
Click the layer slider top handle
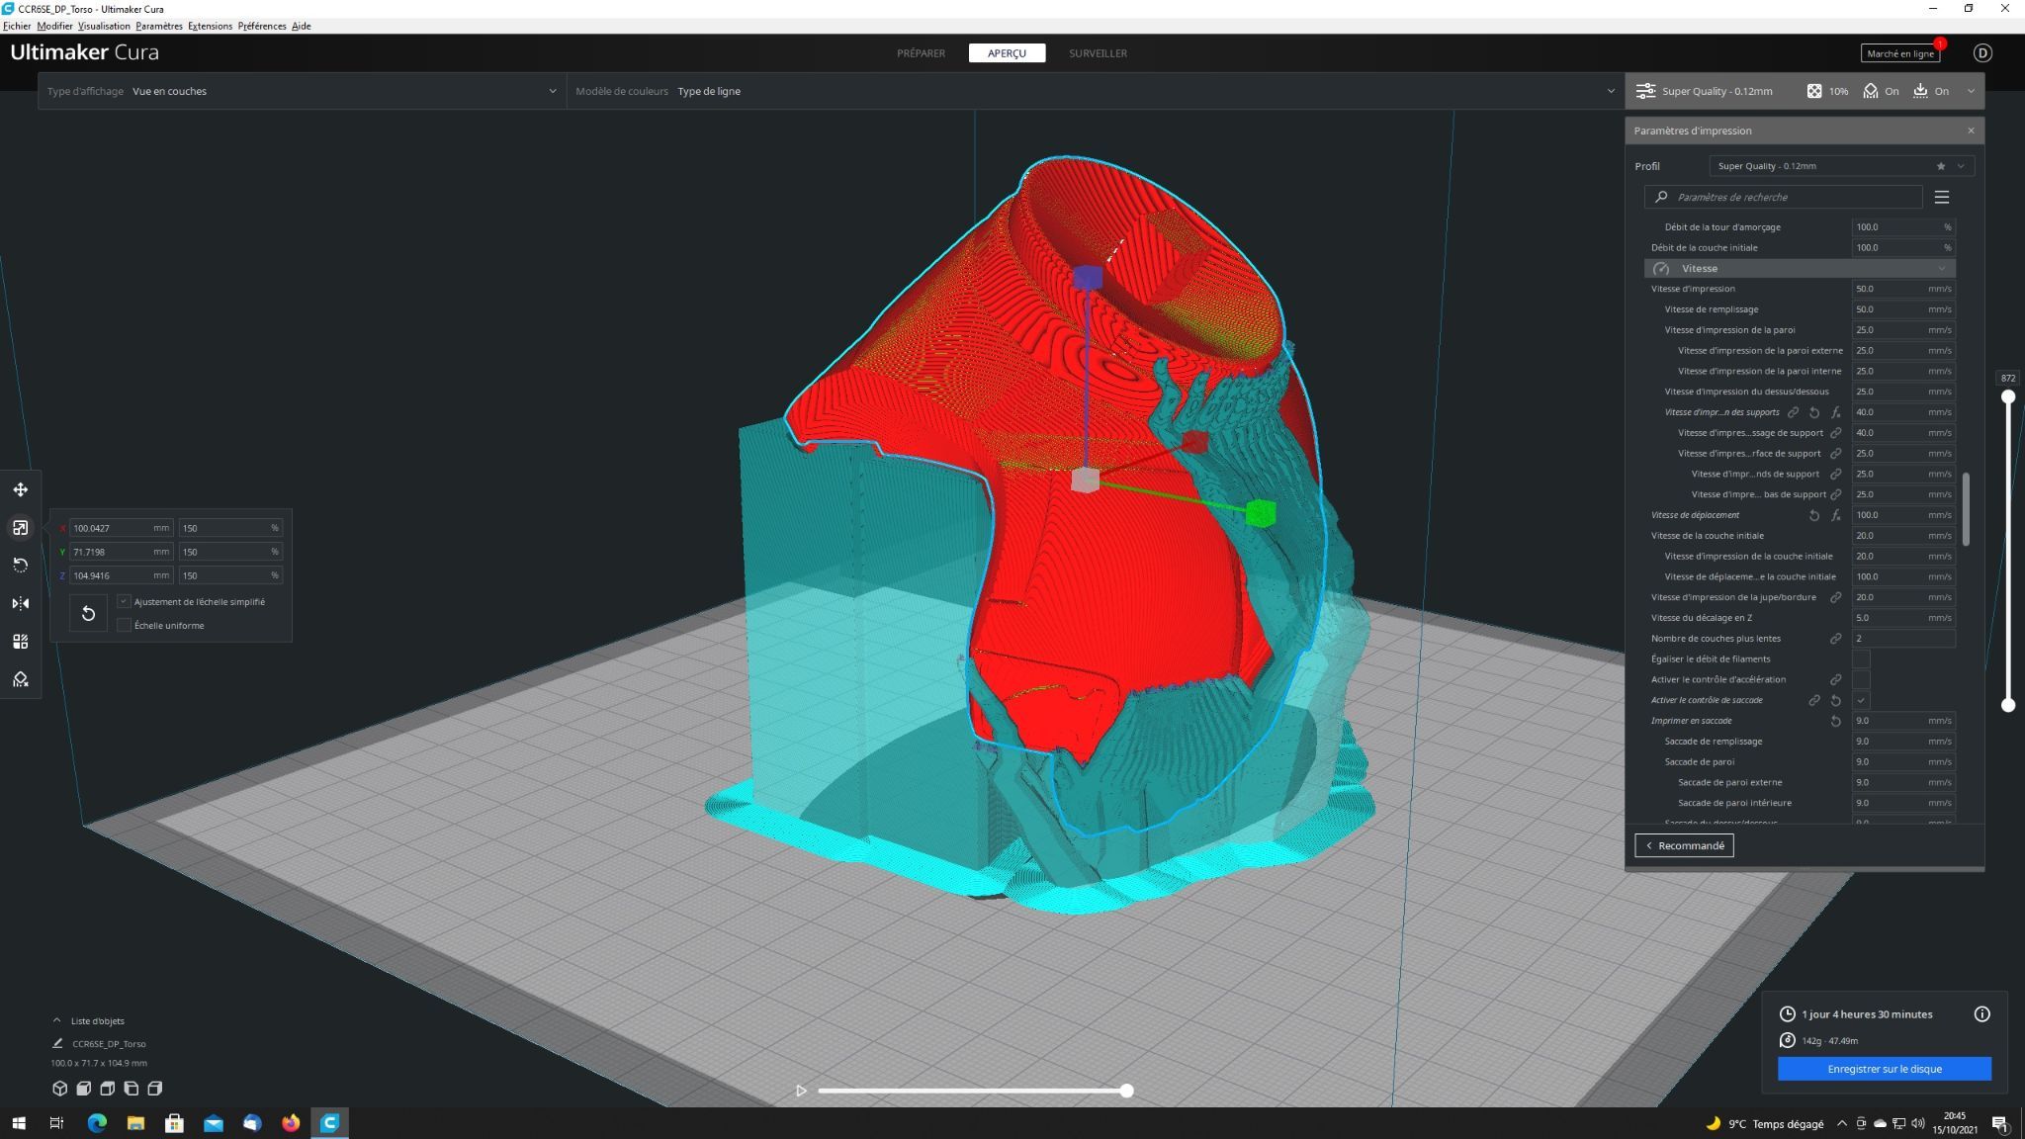click(x=2007, y=396)
